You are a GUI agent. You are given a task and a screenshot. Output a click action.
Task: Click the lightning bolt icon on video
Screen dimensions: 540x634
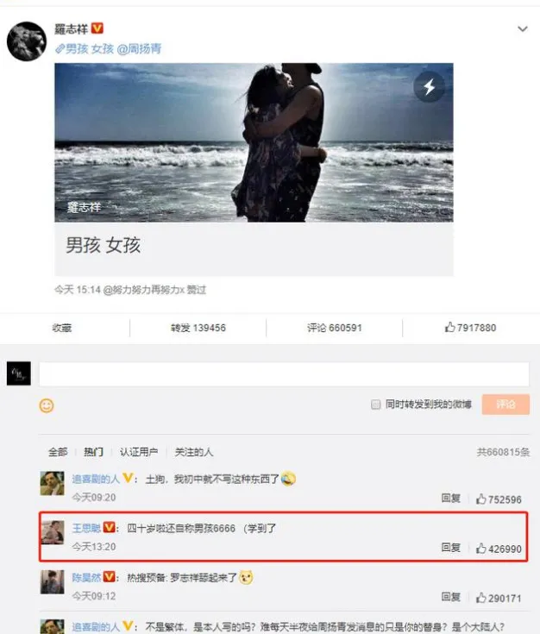430,87
